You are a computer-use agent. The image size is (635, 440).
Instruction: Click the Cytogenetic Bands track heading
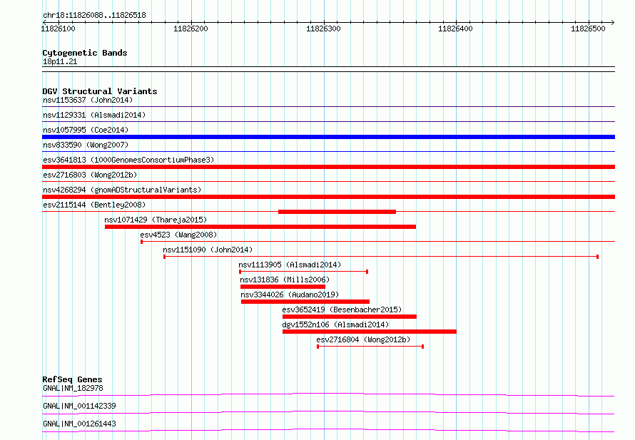[85, 53]
